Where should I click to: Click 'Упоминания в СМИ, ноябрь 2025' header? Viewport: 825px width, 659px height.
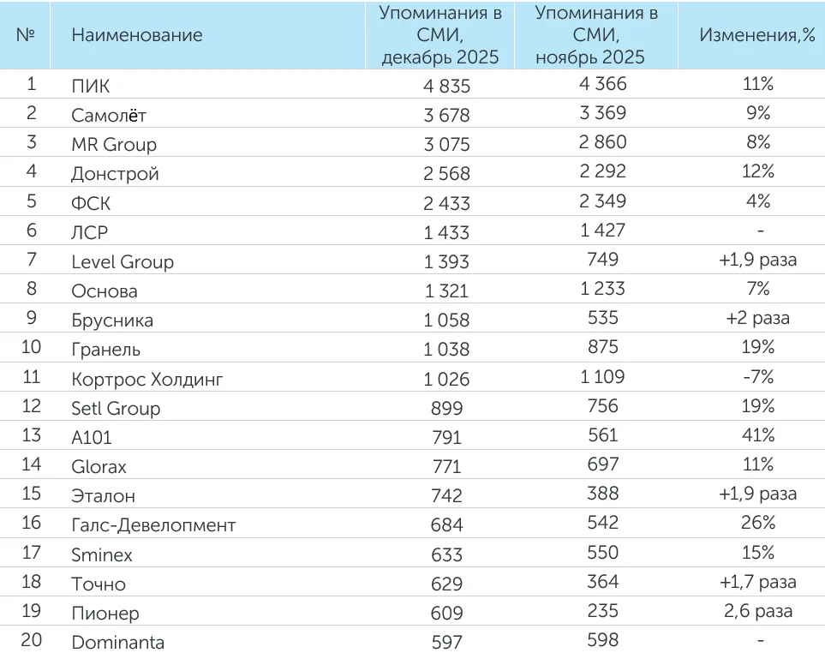pyautogui.click(x=596, y=35)
